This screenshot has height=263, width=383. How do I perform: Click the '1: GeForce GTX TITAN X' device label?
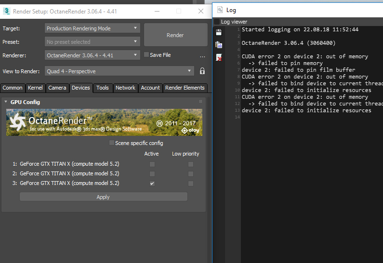click(x=66, y=164)
